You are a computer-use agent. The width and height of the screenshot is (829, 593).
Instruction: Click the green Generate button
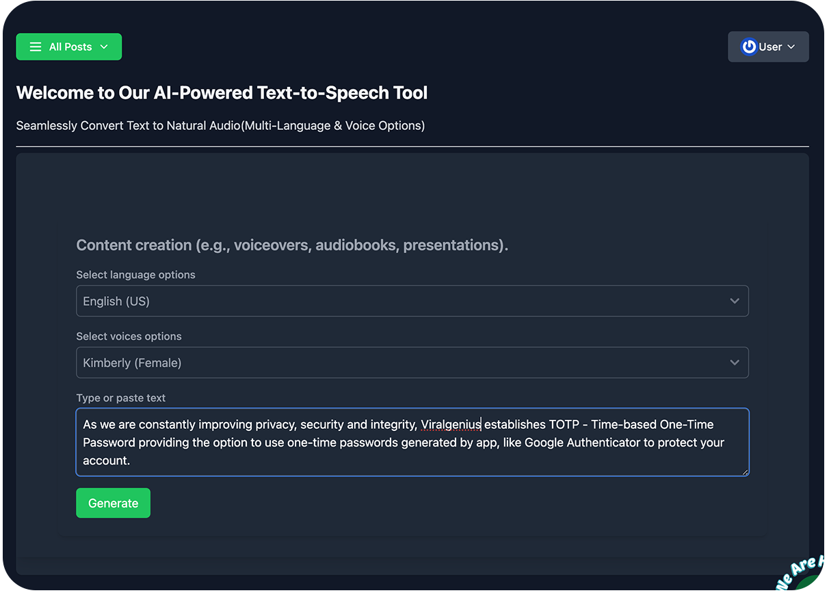(113, 503)
